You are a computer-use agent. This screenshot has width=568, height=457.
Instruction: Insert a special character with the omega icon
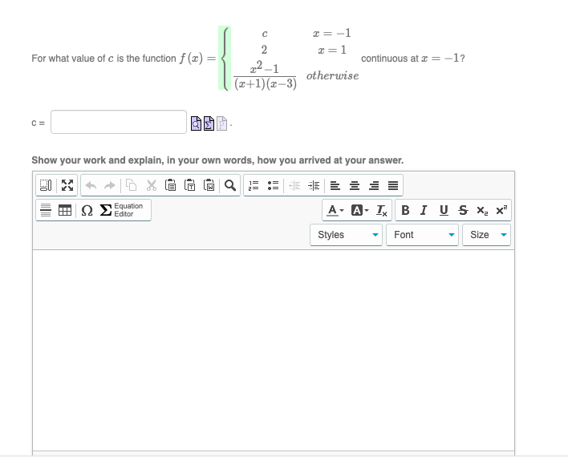[x=87, y=210]
